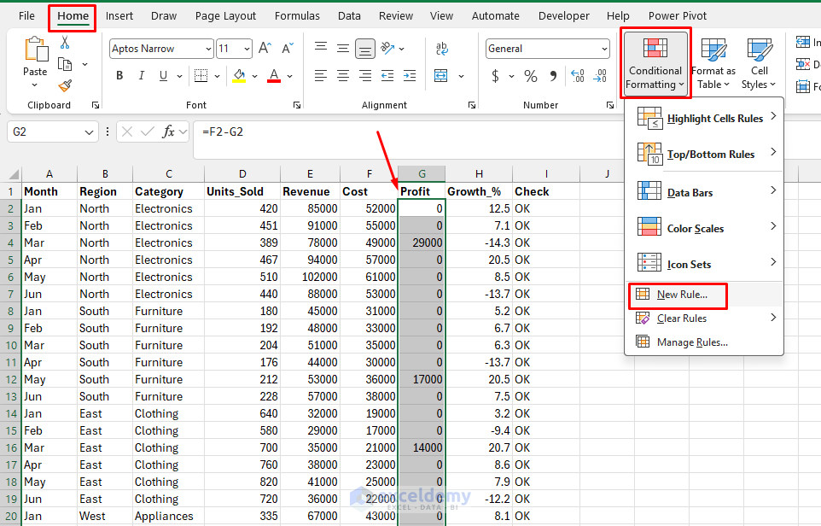Switch to Page Layout tab
This screenshot has height=526, width=821.
tap(225, 16)
